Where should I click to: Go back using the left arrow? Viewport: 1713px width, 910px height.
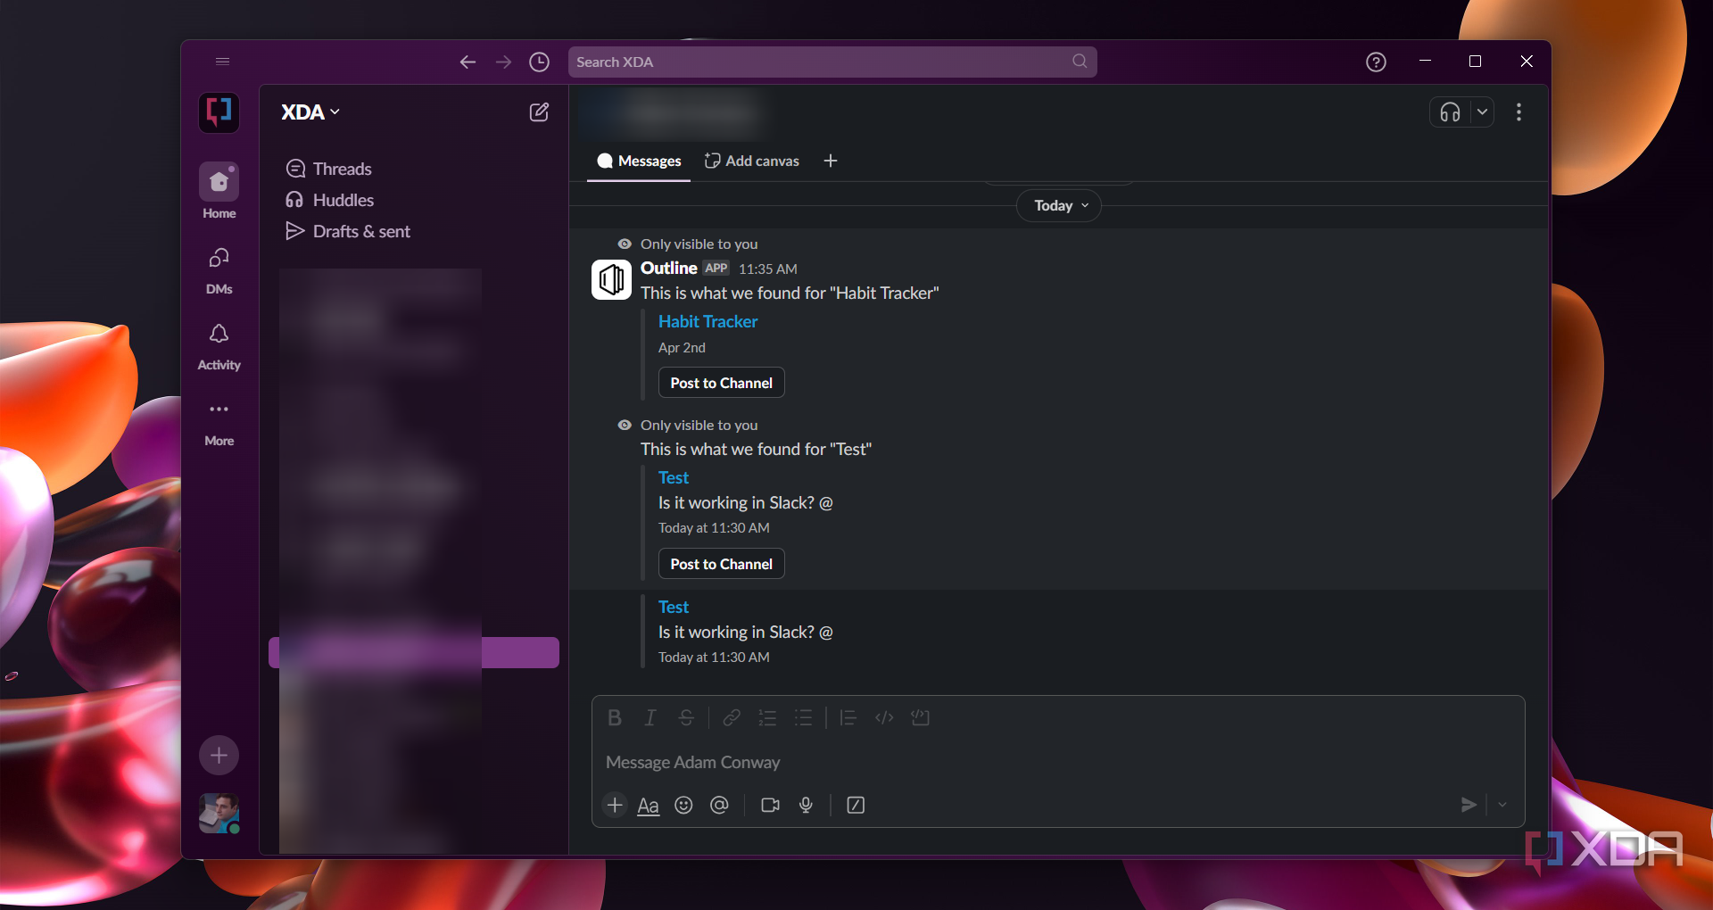point(468,62)
